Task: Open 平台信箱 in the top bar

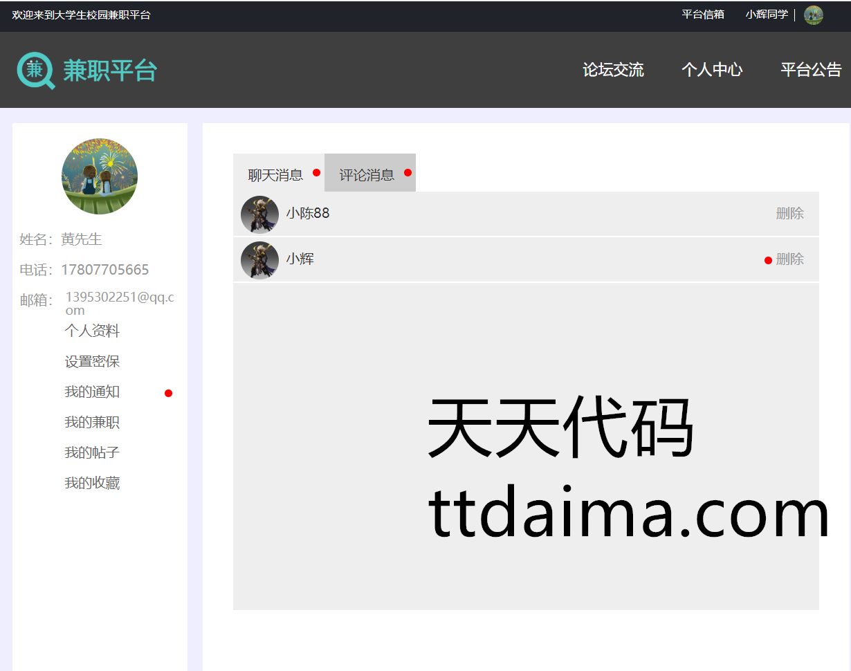Action: (x=703, y=15)
